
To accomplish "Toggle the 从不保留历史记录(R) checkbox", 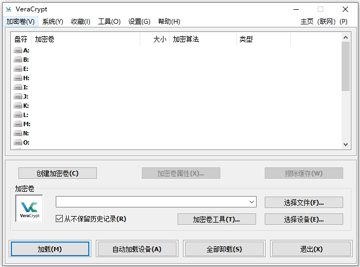I will (59, 218).
